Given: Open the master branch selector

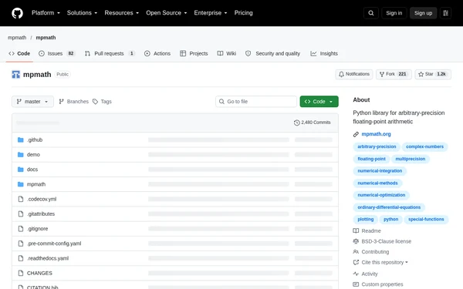Looking at the screenshot, I should click(32, 102).
